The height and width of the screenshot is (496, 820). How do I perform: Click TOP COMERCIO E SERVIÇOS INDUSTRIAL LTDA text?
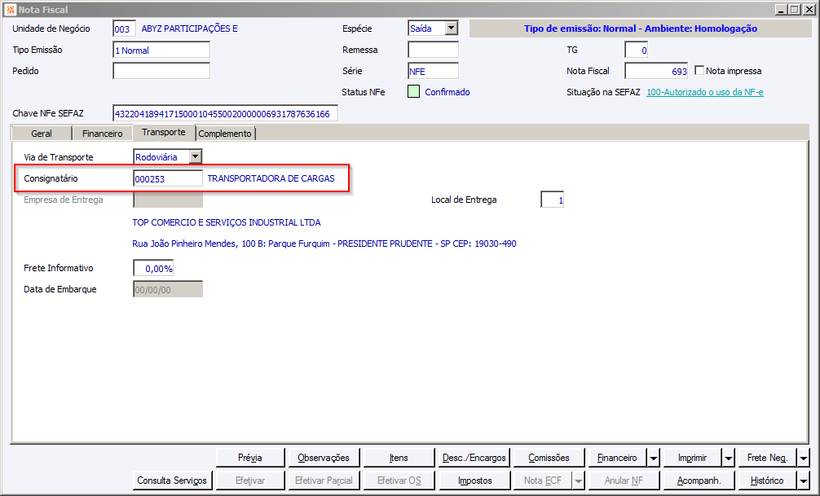(x=227, y=222)
